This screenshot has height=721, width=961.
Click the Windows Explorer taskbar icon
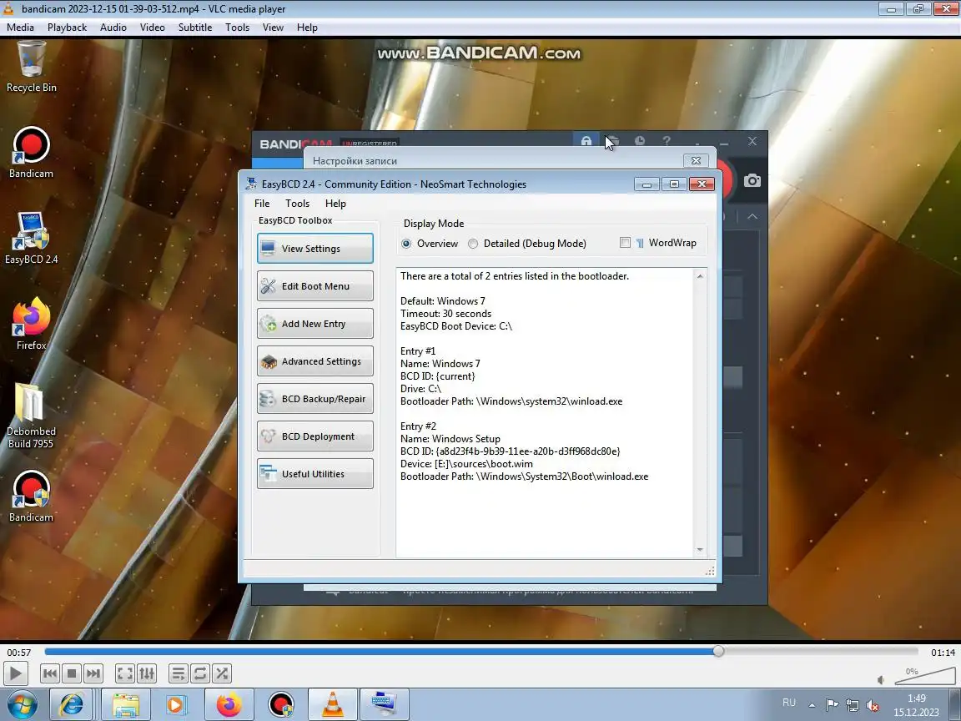click(126, 705)
